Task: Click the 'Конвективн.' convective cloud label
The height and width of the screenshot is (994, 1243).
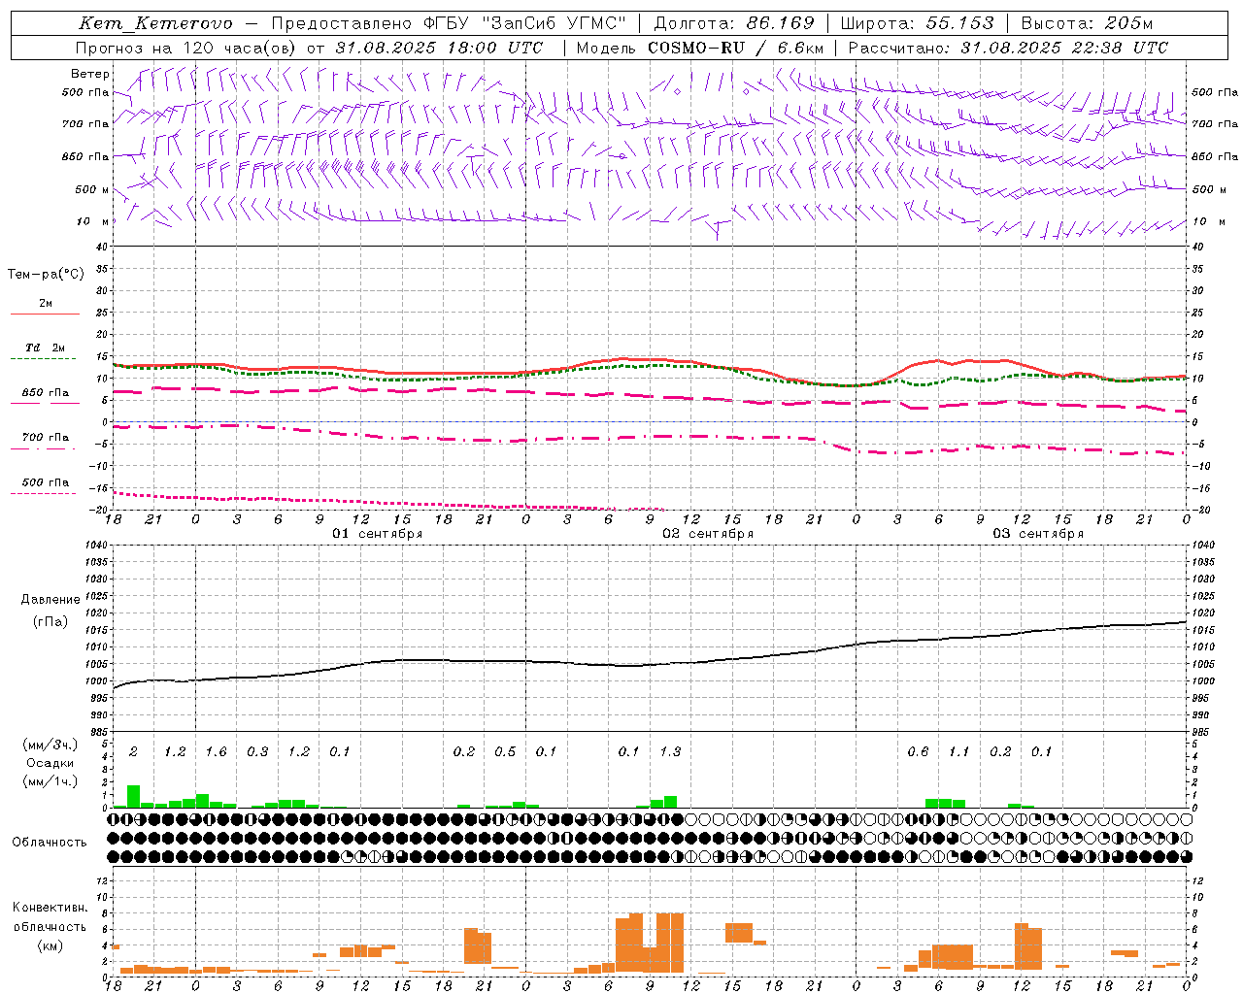Action: tap(50, 908)
